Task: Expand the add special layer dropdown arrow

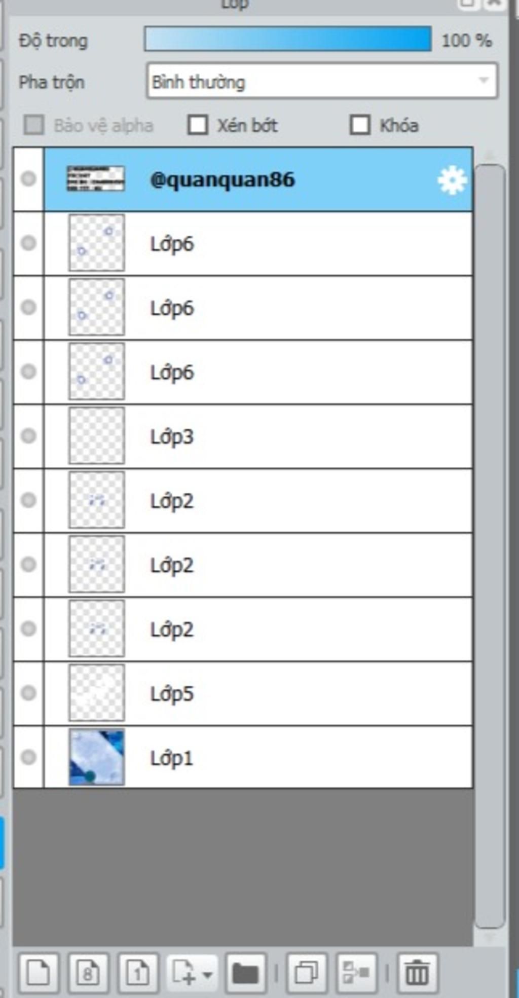Action: click(207, 974)
